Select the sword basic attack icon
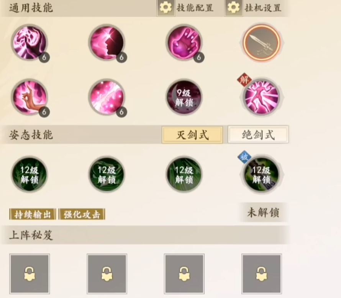 (x=262, y=43)
